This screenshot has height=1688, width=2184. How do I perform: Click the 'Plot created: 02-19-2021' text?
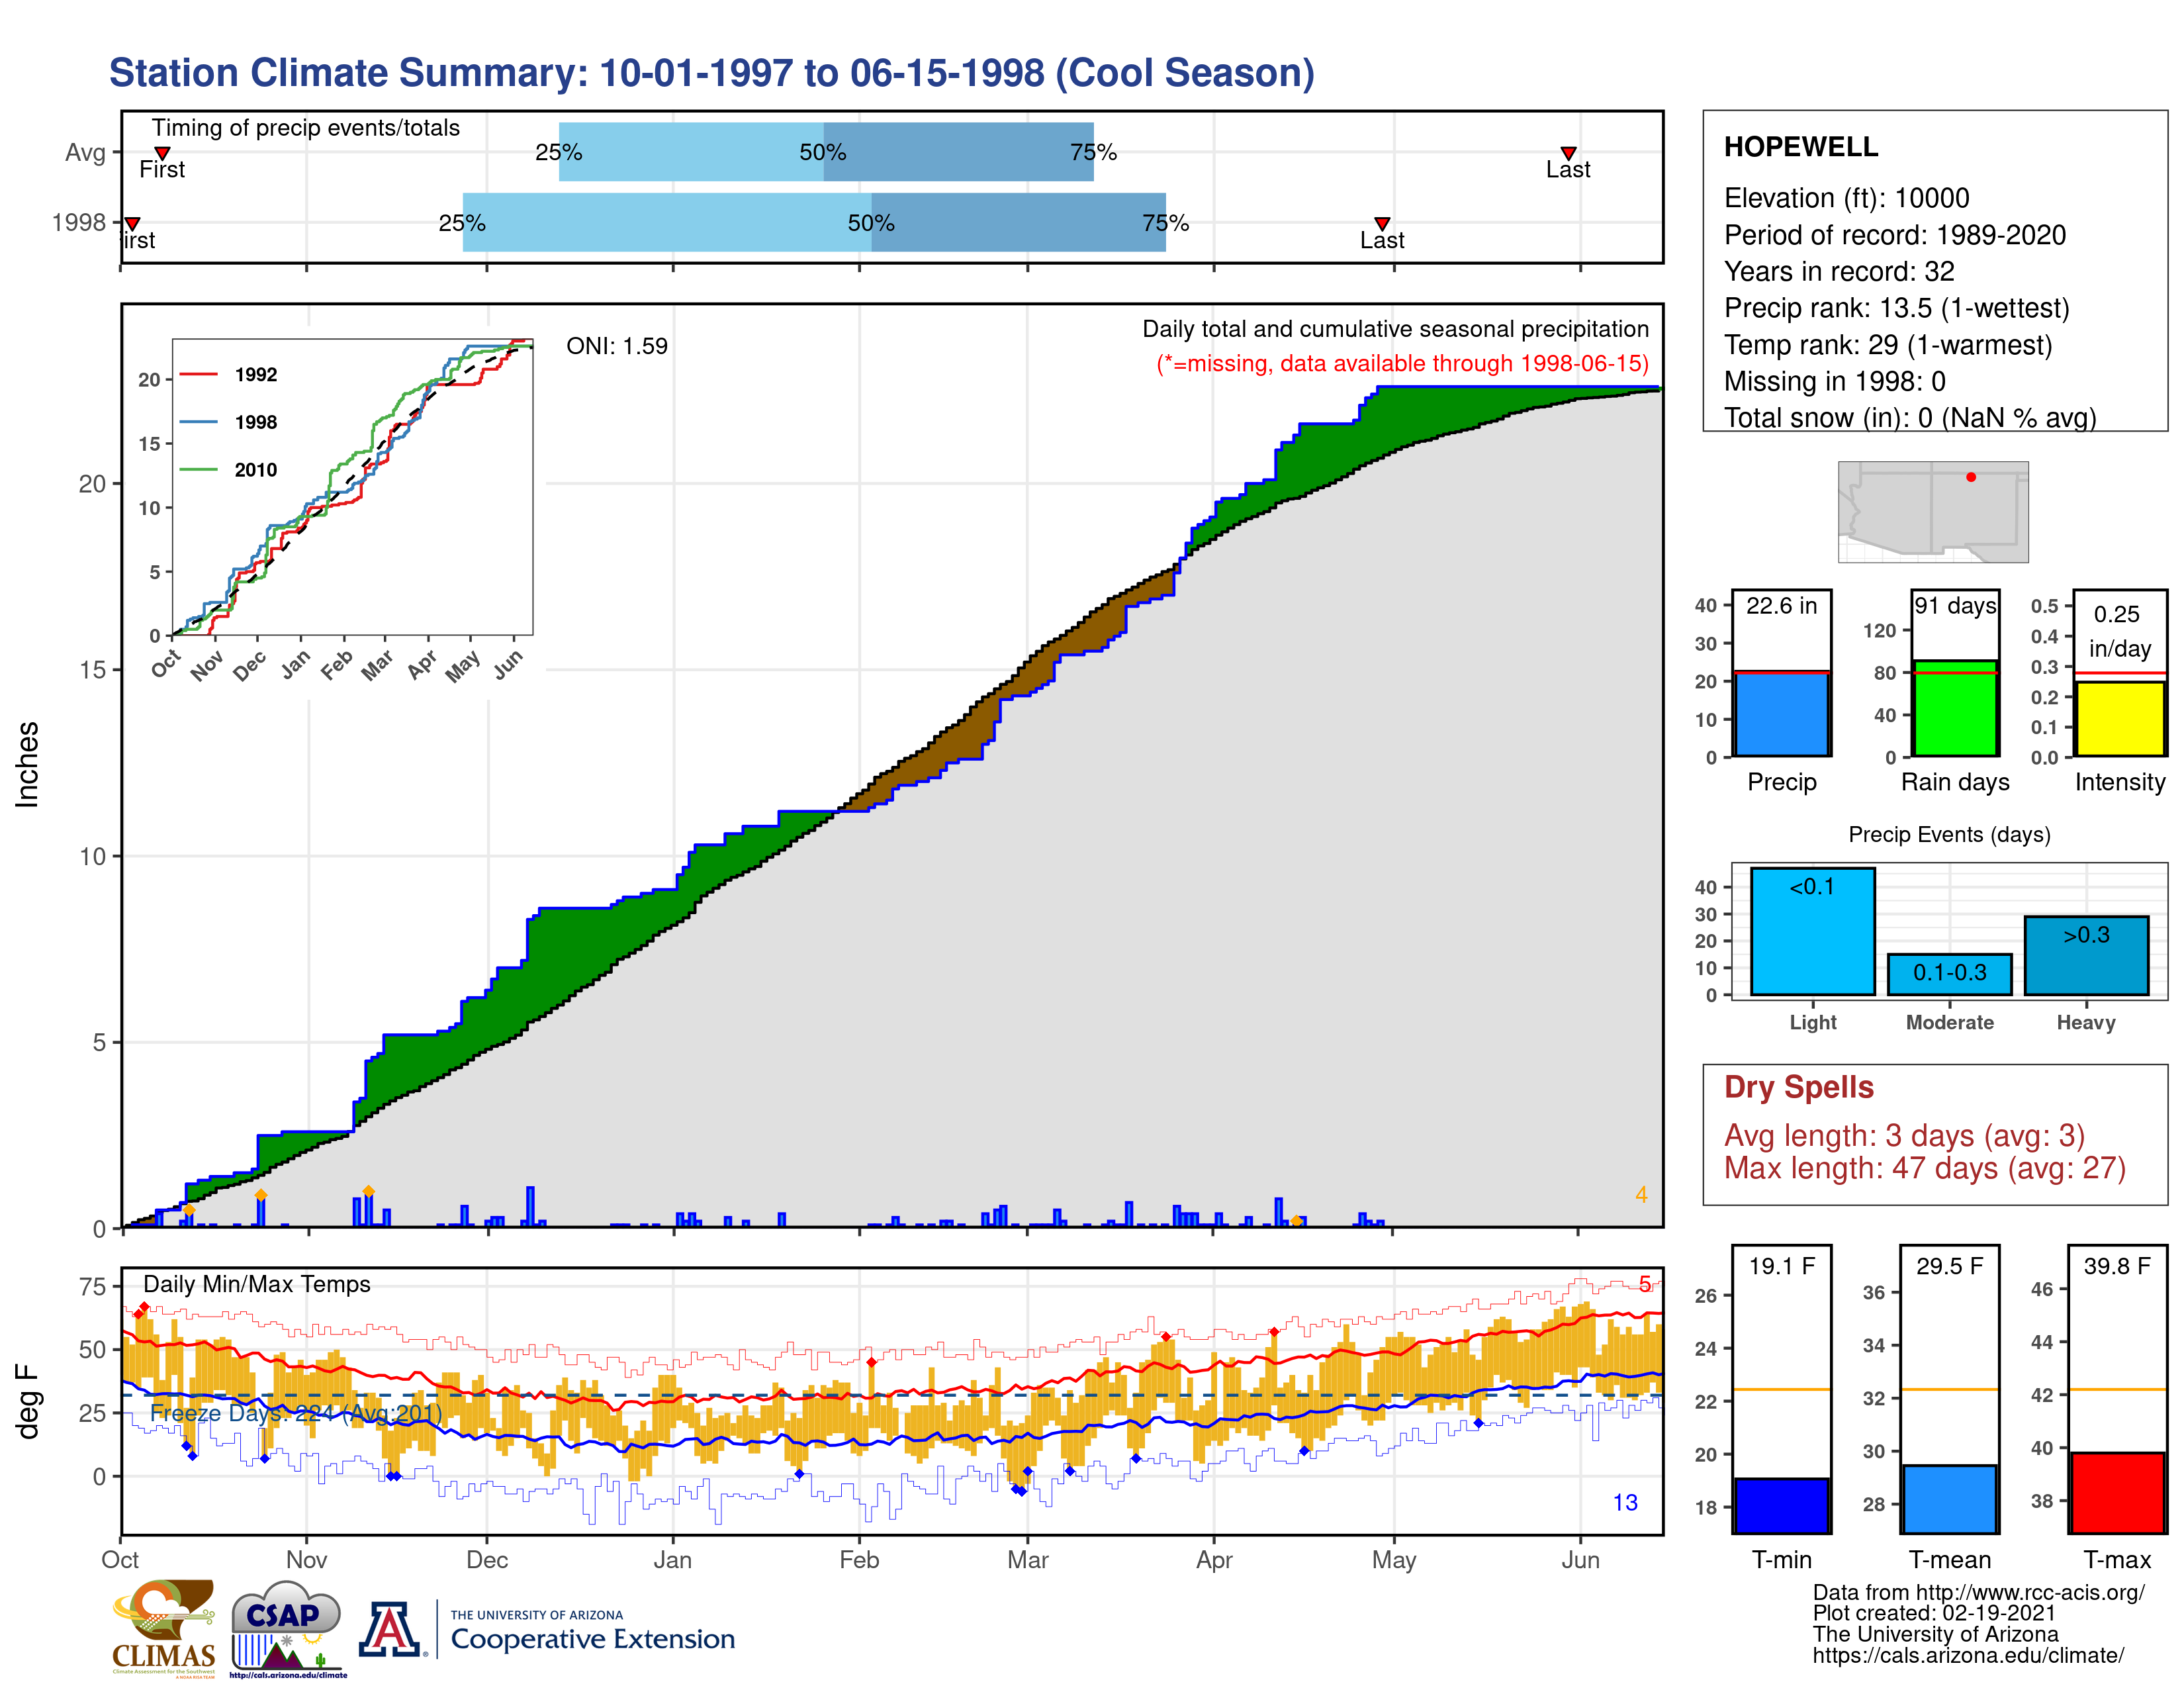1934,1613
